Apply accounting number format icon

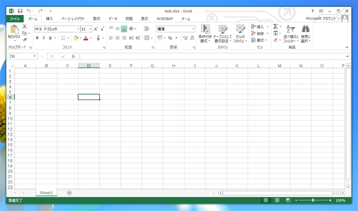coord(160,38)
